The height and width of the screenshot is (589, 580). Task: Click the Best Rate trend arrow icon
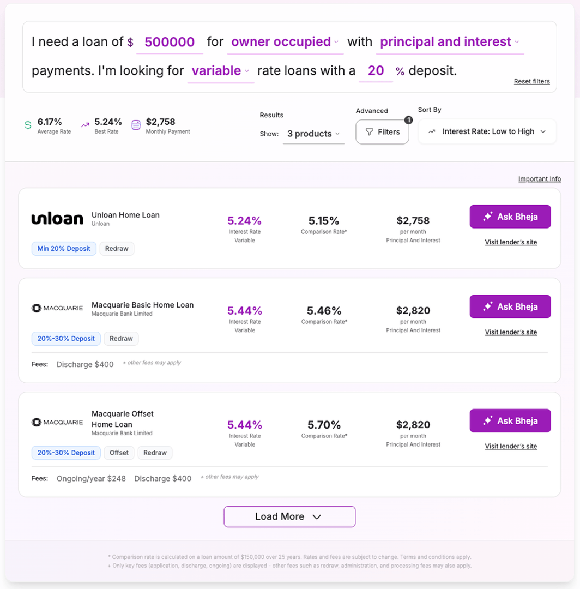point(85,125)
